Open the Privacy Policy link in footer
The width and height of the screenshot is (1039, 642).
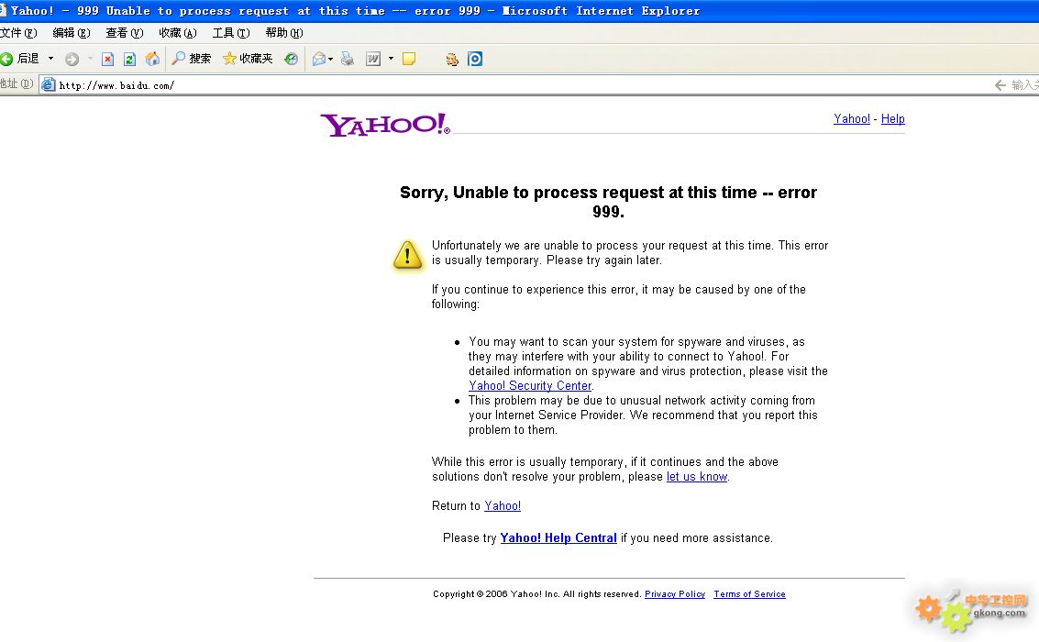click(x=675, y=594)
